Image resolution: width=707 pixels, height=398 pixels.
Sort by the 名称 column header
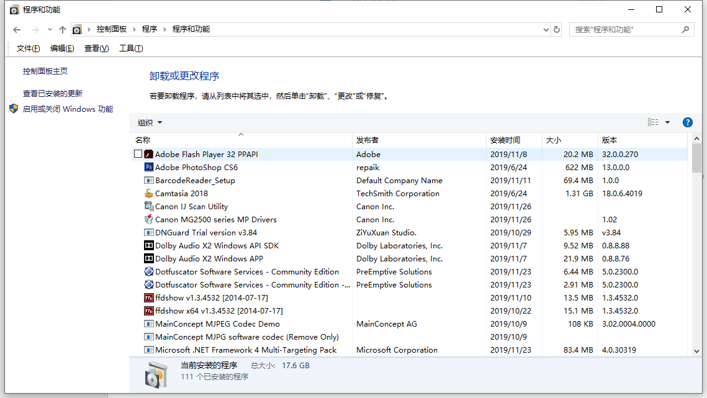click(x=241, y=140)
